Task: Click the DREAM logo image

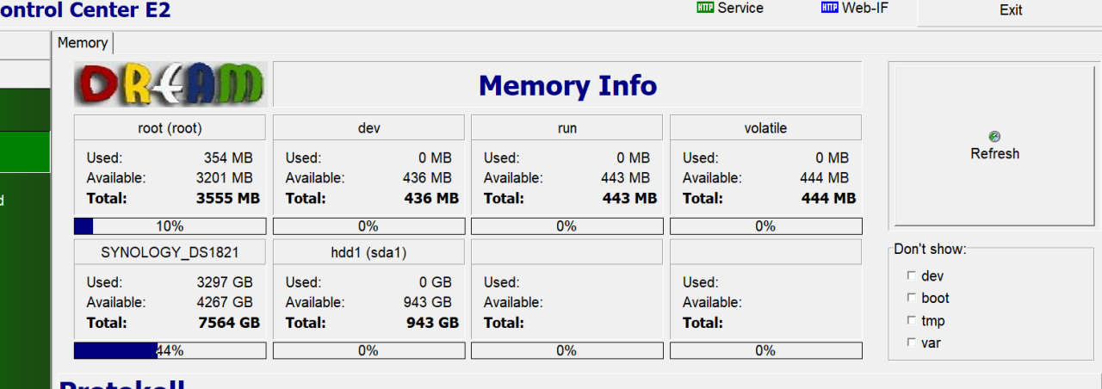Action: [x=170, y=84]
